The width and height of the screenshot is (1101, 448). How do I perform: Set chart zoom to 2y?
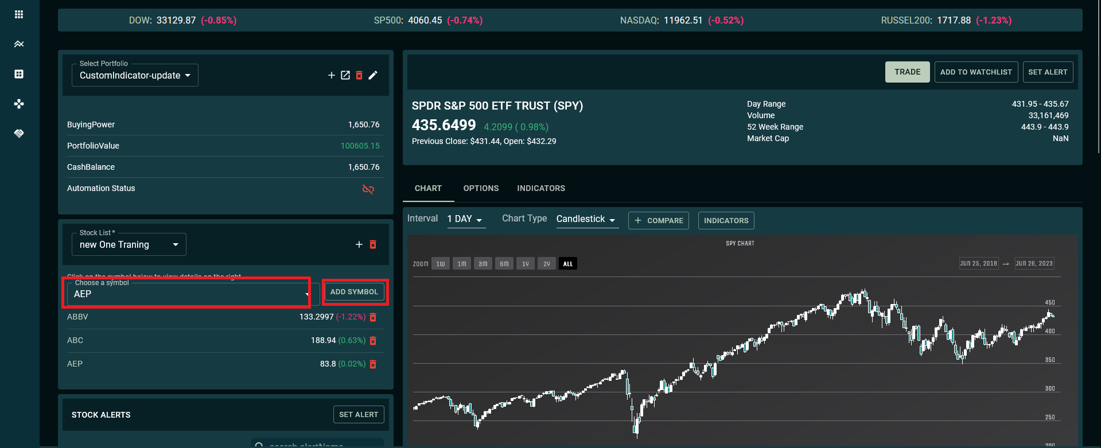click(x=547, y=264)
